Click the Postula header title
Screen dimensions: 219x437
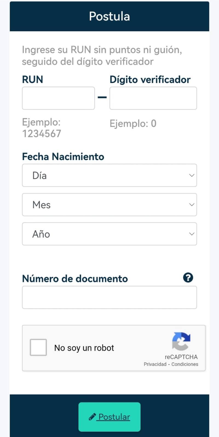(x=109, y=16)
